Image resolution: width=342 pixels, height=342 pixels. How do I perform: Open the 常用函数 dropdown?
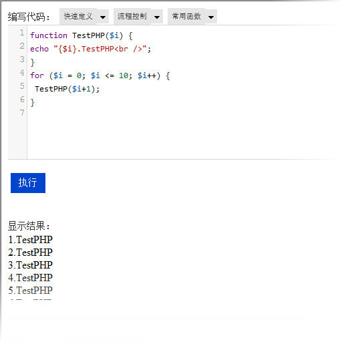point(192,17)
